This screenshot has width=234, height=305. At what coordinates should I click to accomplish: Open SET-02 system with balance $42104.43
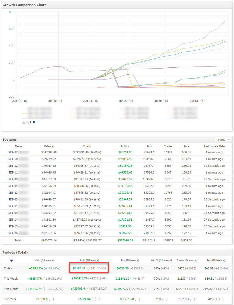[x=19, y=193]
